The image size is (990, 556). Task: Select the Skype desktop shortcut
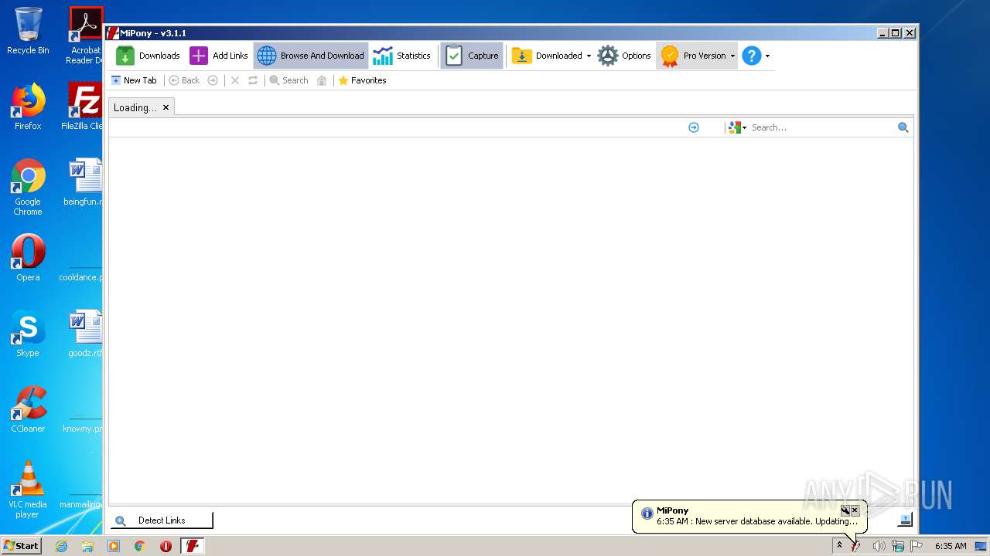click(28, 334)
